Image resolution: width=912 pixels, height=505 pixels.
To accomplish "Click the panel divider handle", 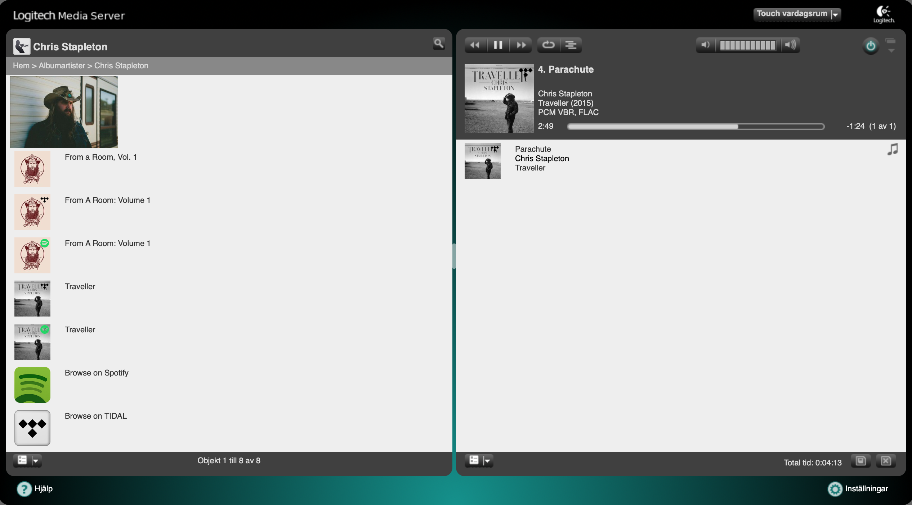I will tap(454, 256).
